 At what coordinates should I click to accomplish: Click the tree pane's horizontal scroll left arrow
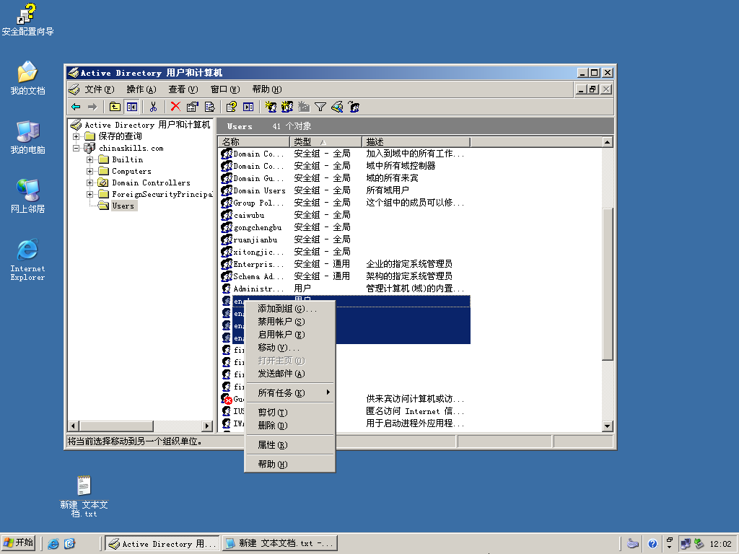pos(73,426)
